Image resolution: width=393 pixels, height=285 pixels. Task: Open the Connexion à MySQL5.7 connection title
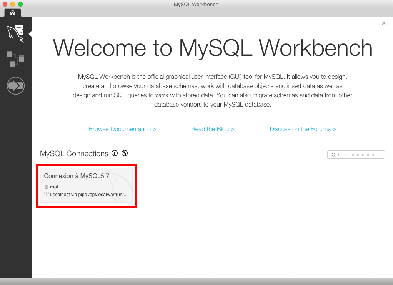click(77, 176)
